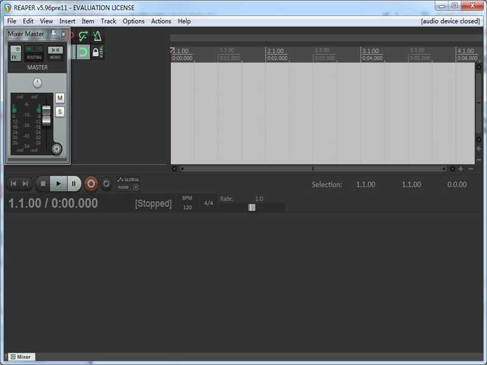The image size is (487, 365).
Task: Open the View menu
Action: click(x=46, y=21)
